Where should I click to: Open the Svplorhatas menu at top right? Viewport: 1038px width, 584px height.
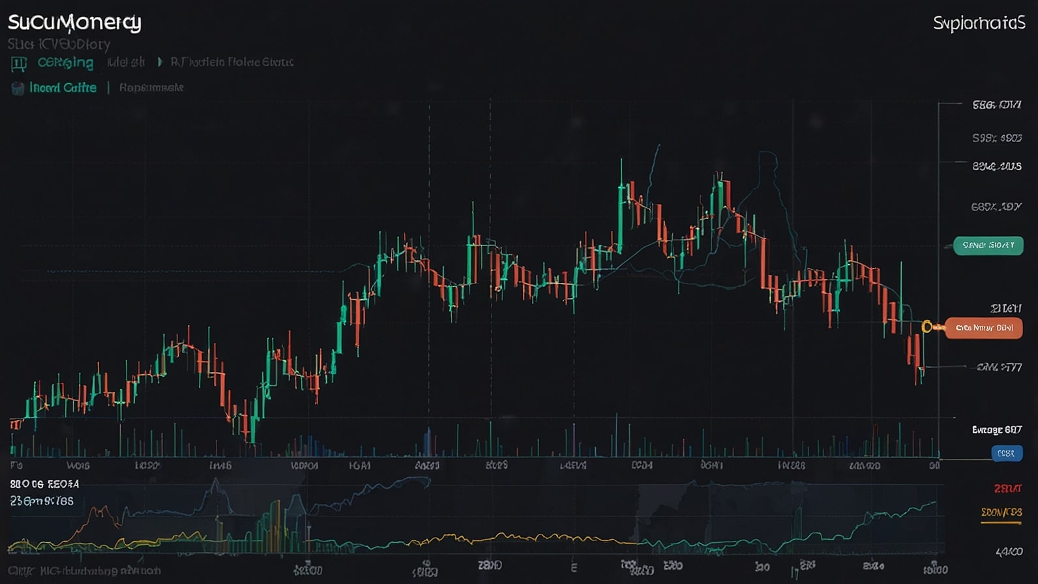tap(979, 23)
